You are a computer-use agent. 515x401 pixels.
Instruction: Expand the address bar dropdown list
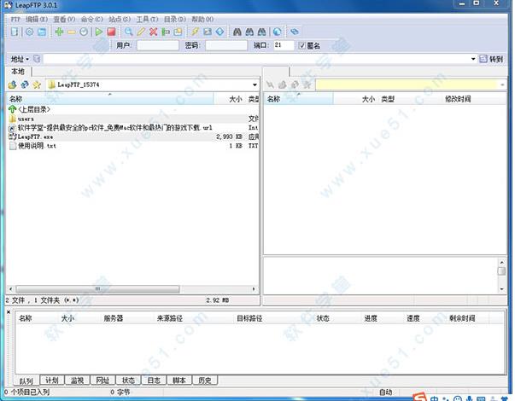(x=473, y=59)
